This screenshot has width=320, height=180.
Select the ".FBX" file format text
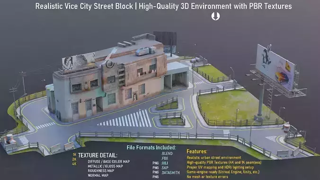coord(164,158)
